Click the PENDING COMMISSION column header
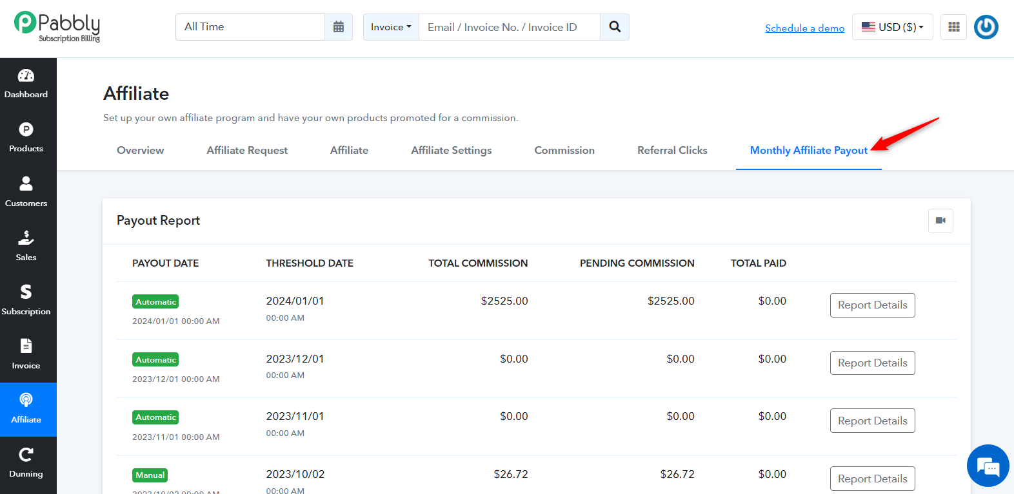 637,263
